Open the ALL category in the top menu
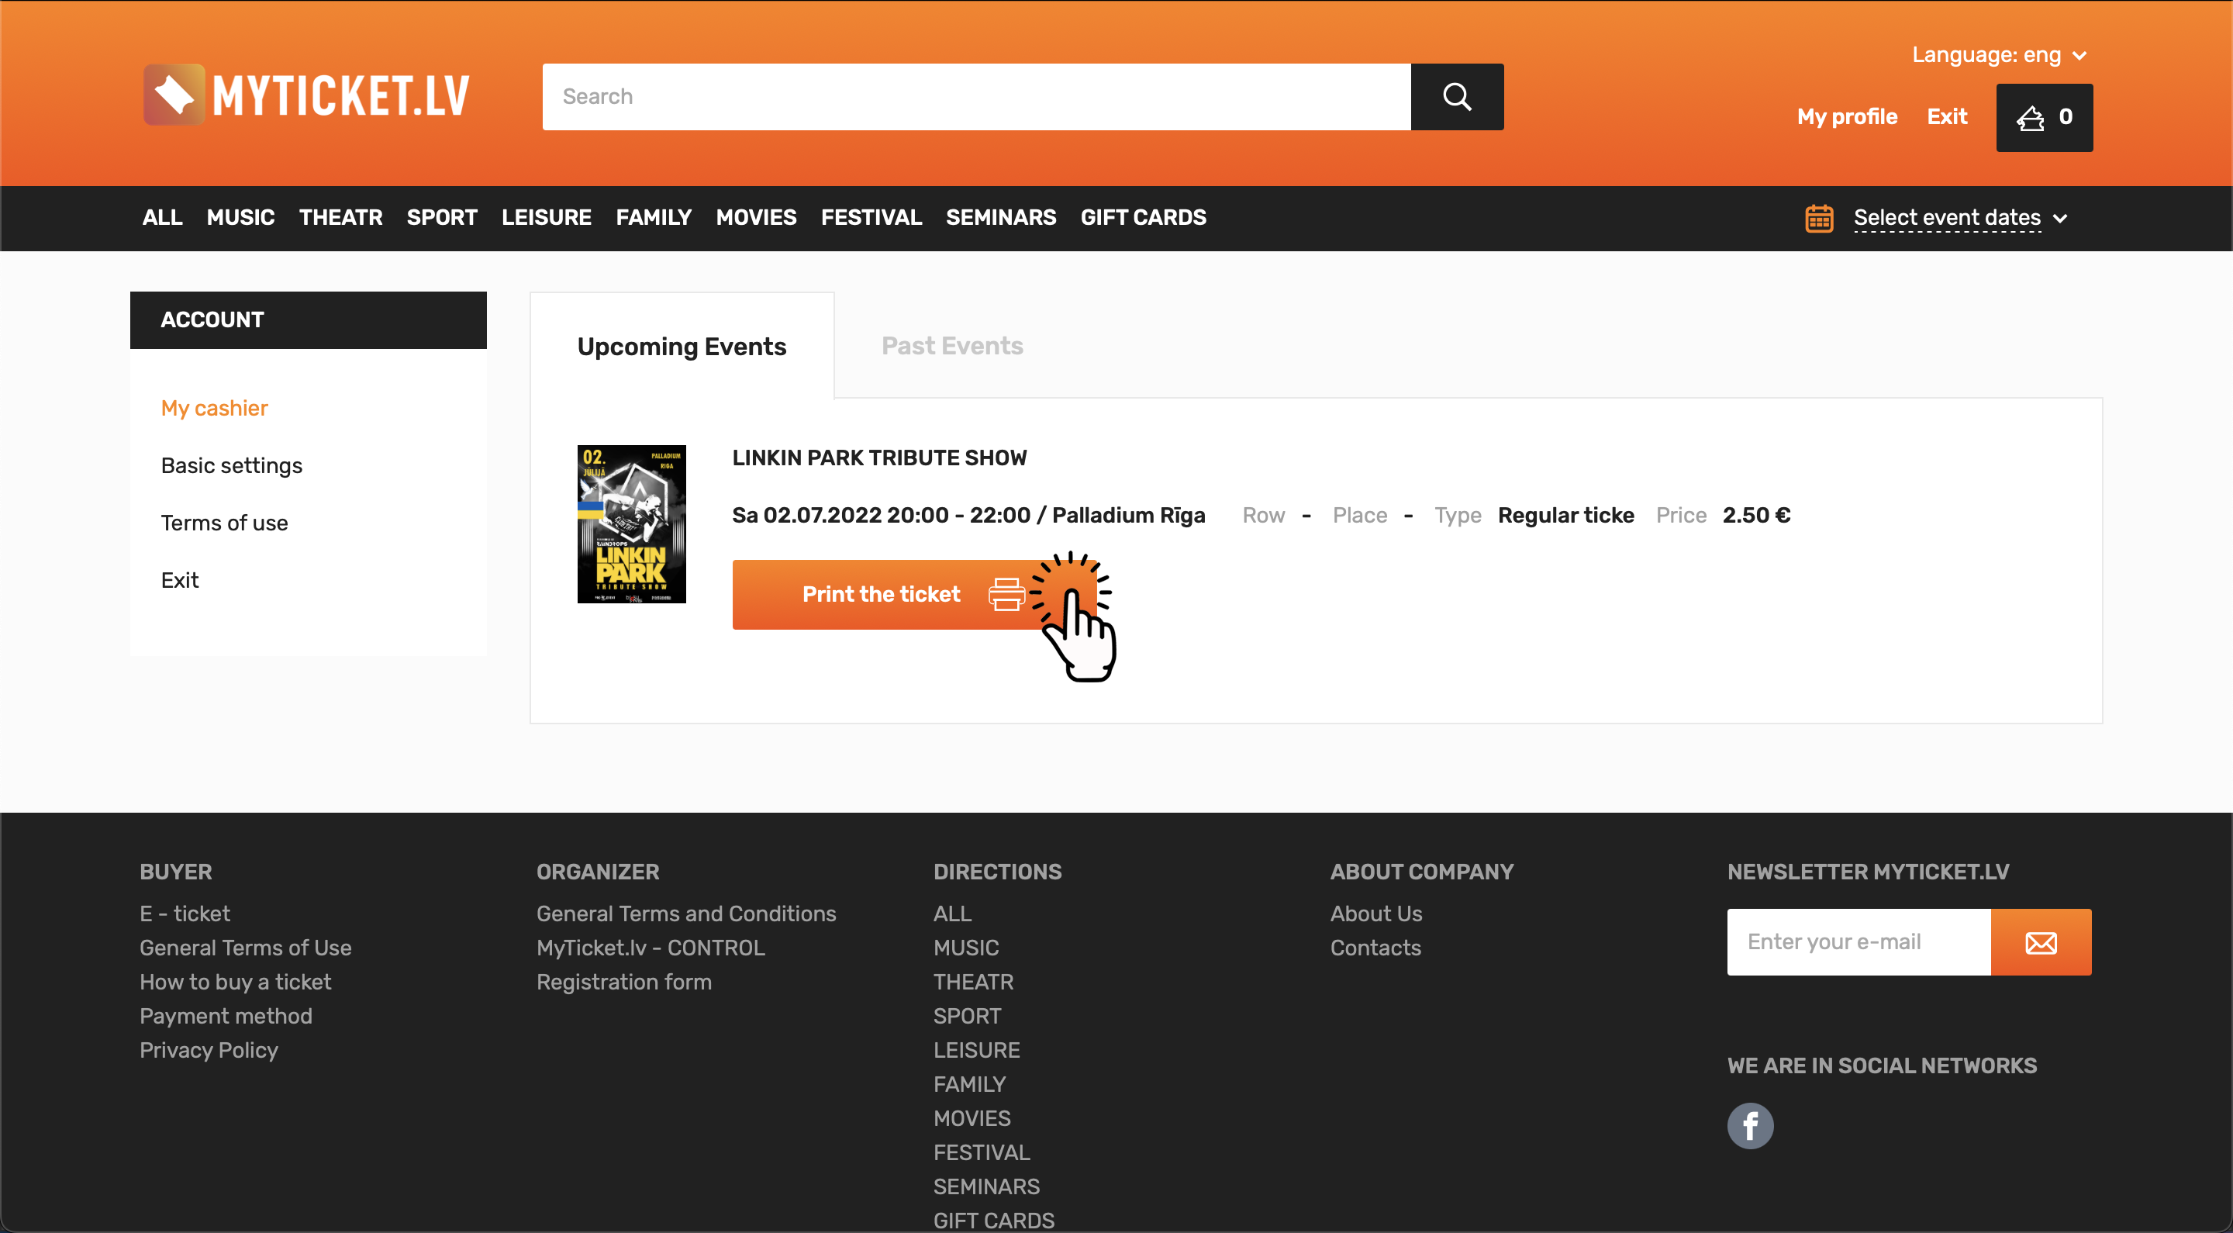Screen dimensions: 2233x1233 [162, 218]
